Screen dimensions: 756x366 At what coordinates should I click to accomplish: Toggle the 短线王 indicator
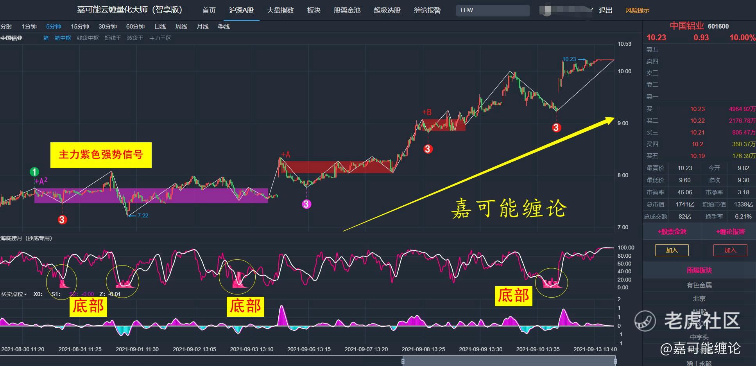pyautogui.click(x=113, y=38)
